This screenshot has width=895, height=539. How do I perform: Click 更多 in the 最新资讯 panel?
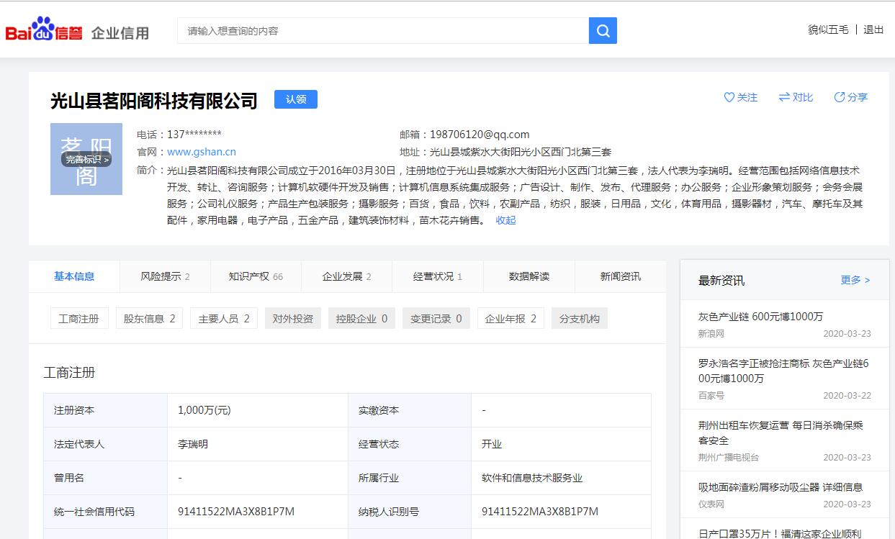click(x=855, y=280)
